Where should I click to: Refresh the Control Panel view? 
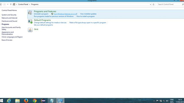tap(154, 4)
